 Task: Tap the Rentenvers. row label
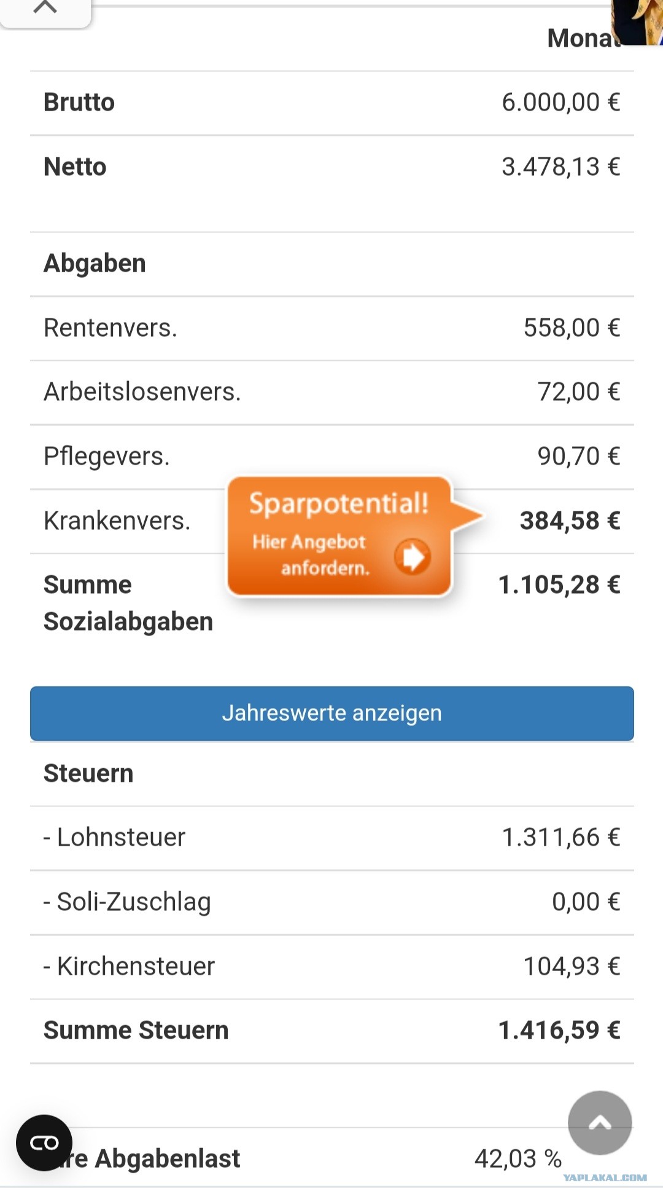(110, 328)
